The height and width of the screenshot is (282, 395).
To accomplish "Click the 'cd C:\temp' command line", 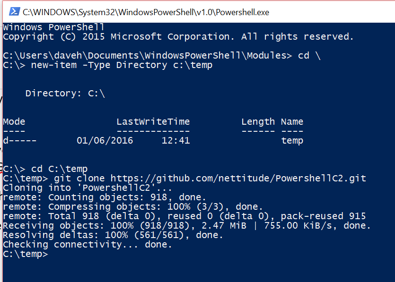I will [x=45, y=169].
